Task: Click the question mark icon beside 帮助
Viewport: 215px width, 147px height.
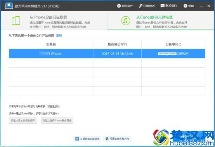Action: coord(186,6)
